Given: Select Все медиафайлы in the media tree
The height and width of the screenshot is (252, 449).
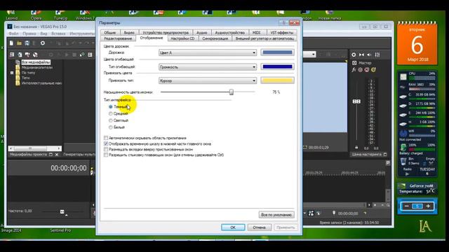Looking at the screenshot, I should (x=36, y=62).
